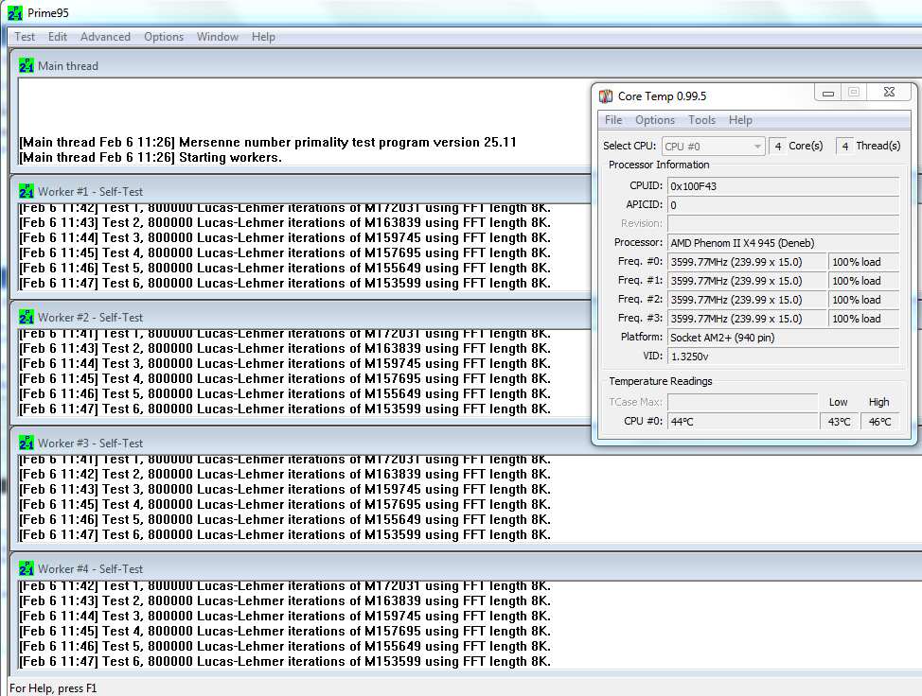Click the Thread(s) count field
Screen dimensions: 922x696
[x=845, y=146]
